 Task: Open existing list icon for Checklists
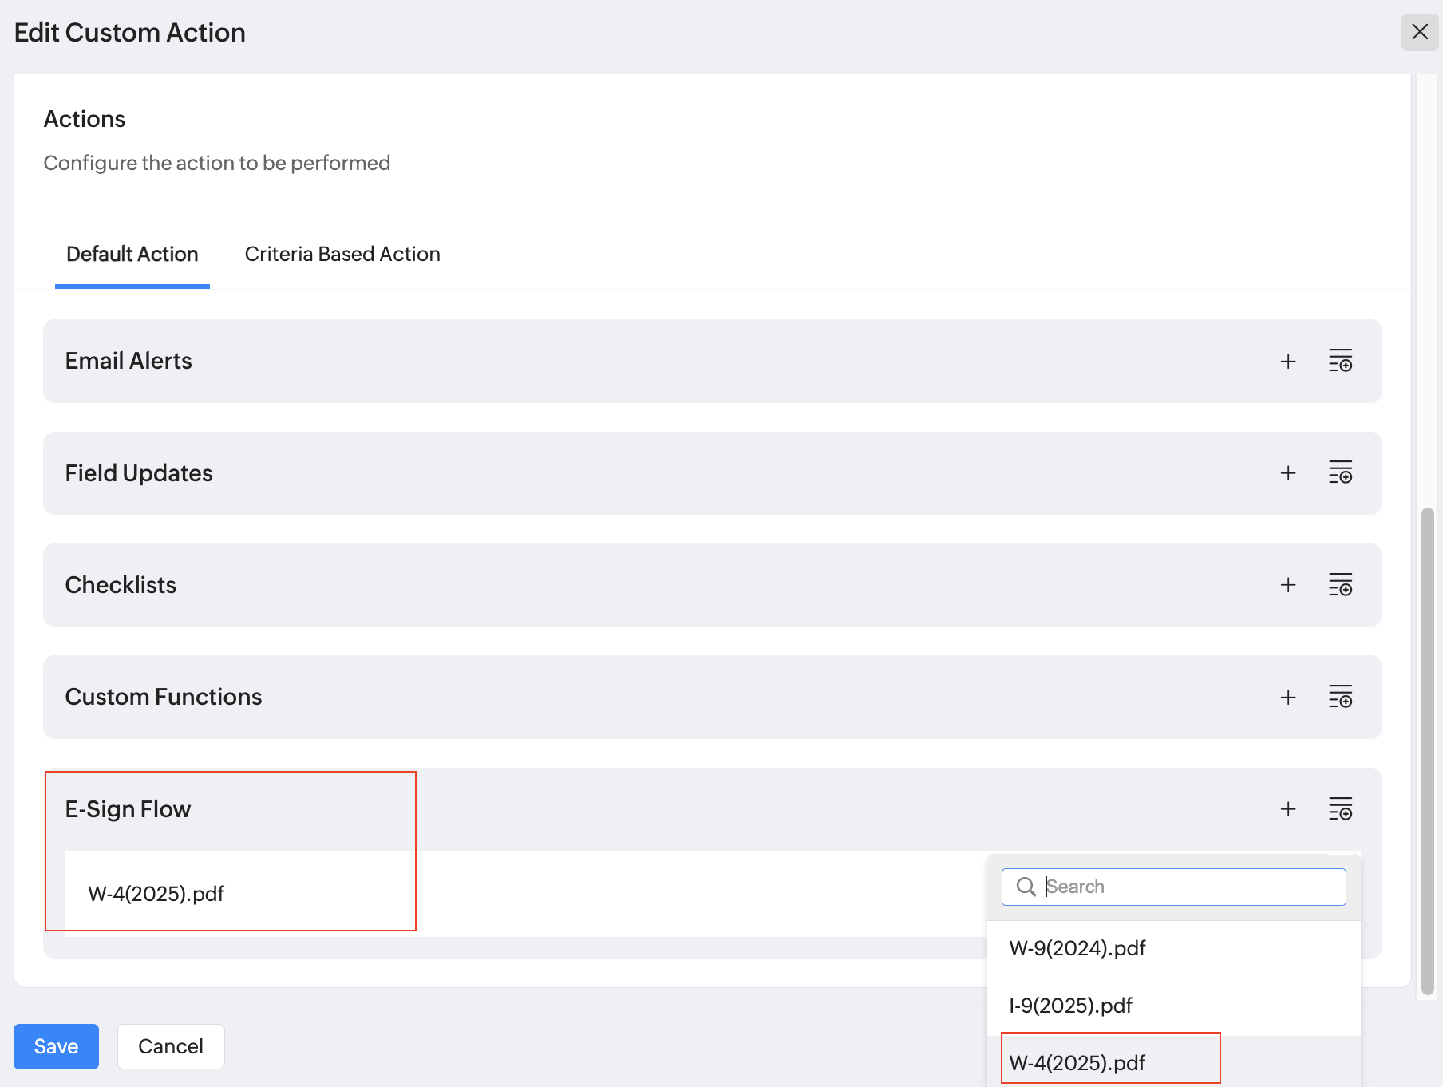pos(1340,585)
